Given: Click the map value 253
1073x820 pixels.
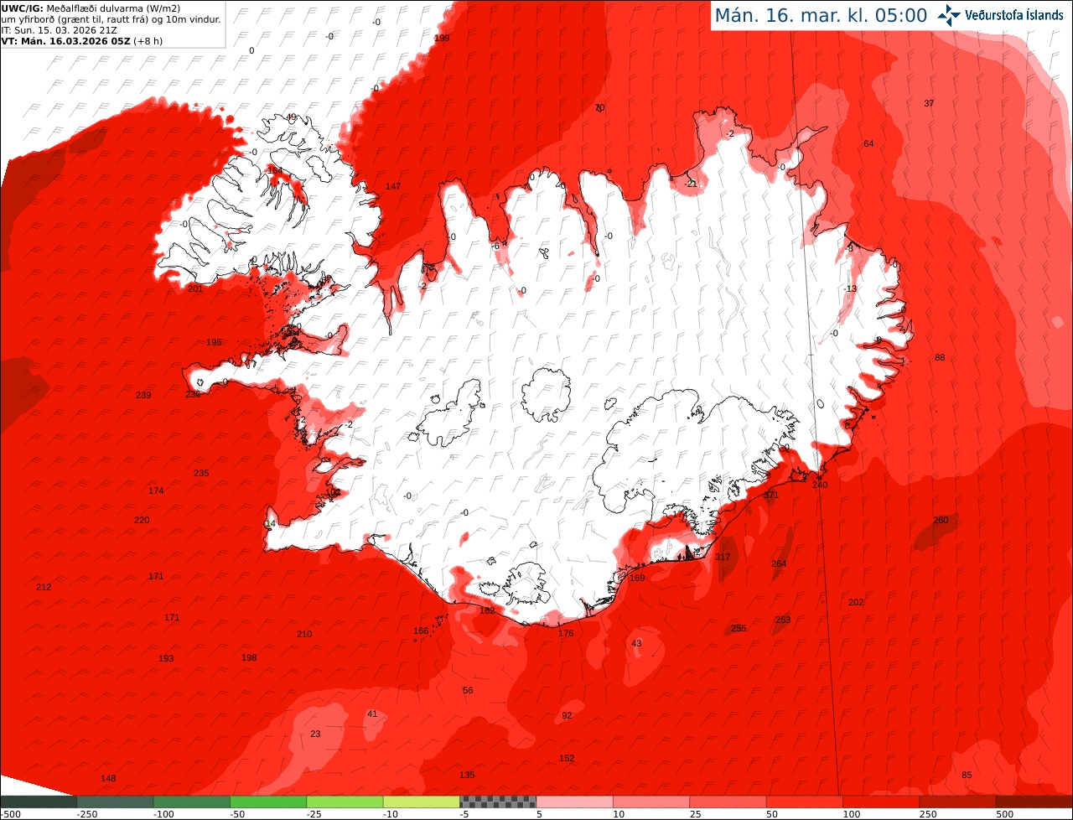Looking at the screenshot, I should (782, 620).
